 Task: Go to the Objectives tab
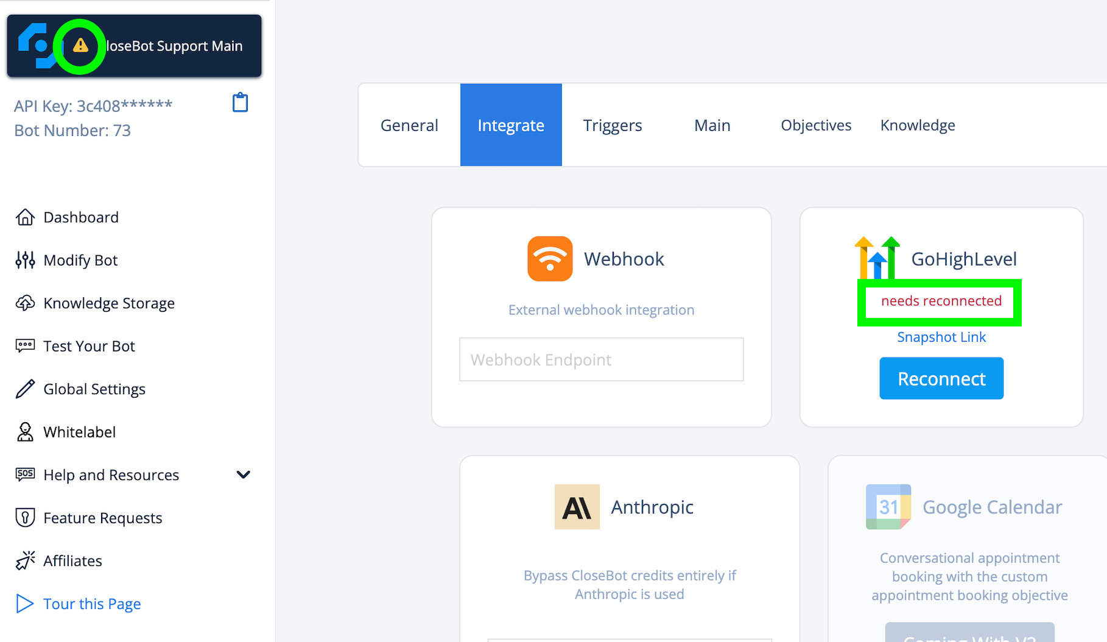coord(816,125)
